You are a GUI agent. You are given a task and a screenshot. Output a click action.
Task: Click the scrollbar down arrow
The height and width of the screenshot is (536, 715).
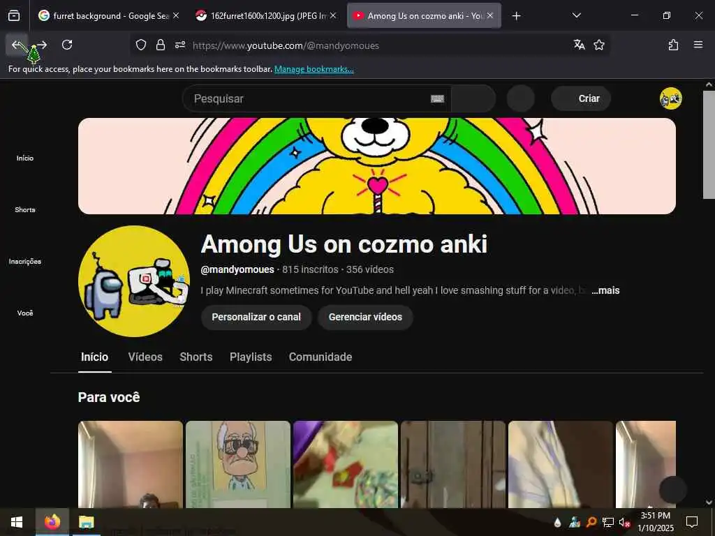tap(709, 502)
